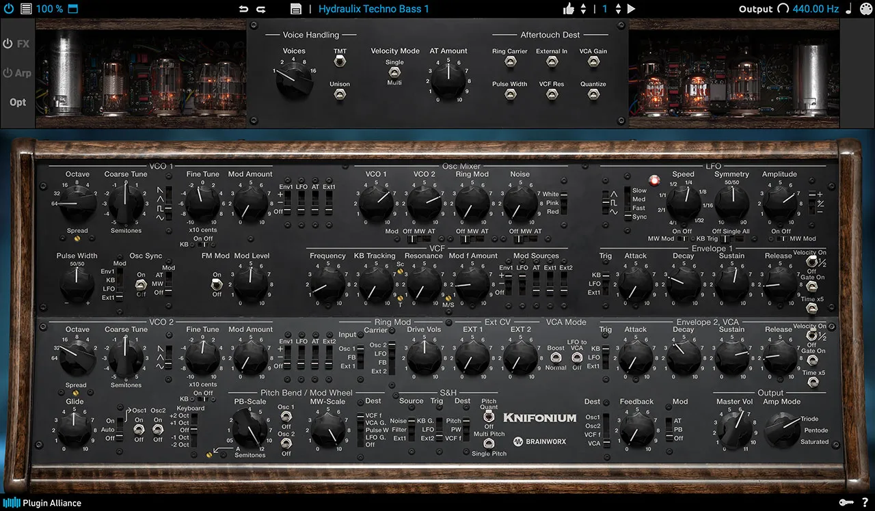Click the question mark help icon
The width and height of the screenshot is (875, 511).
tap(865, 502)
